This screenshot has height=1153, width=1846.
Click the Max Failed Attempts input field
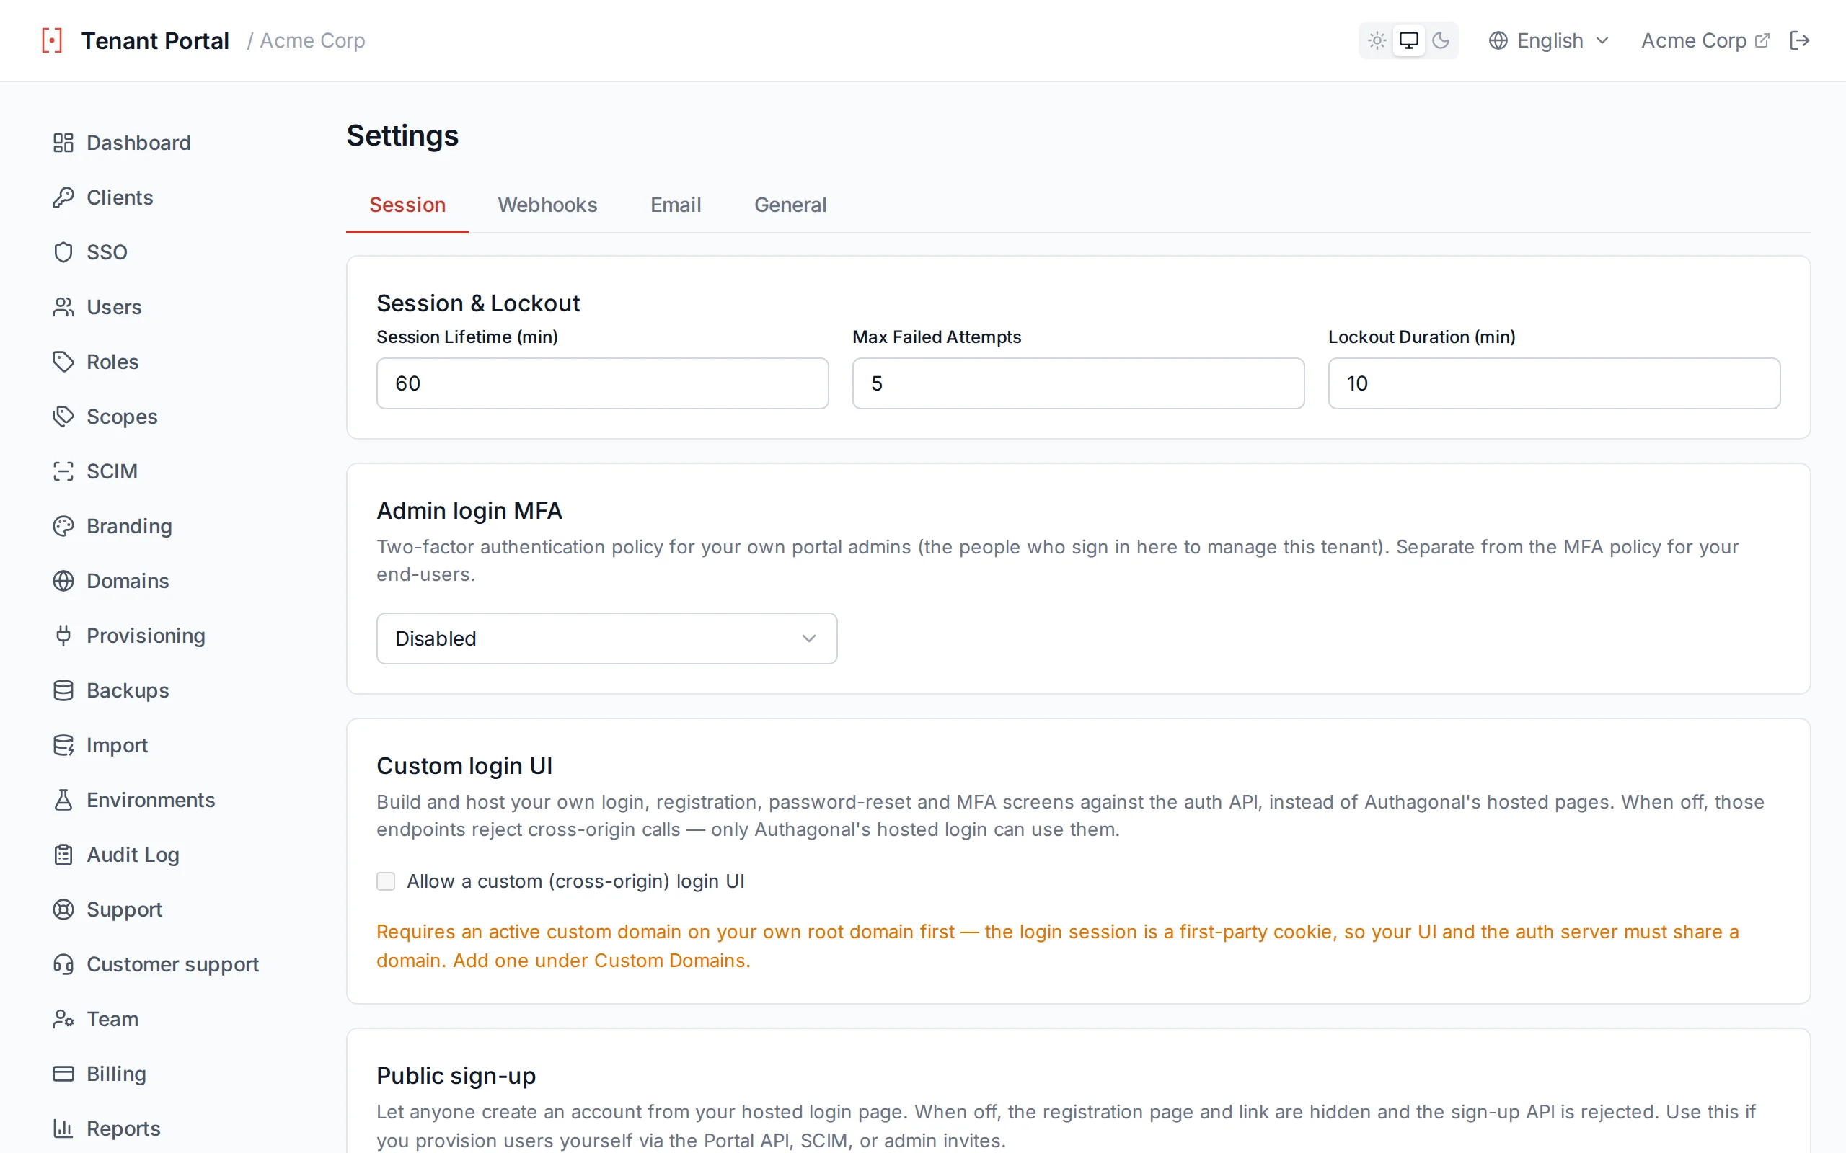[x=1079, y=383]
